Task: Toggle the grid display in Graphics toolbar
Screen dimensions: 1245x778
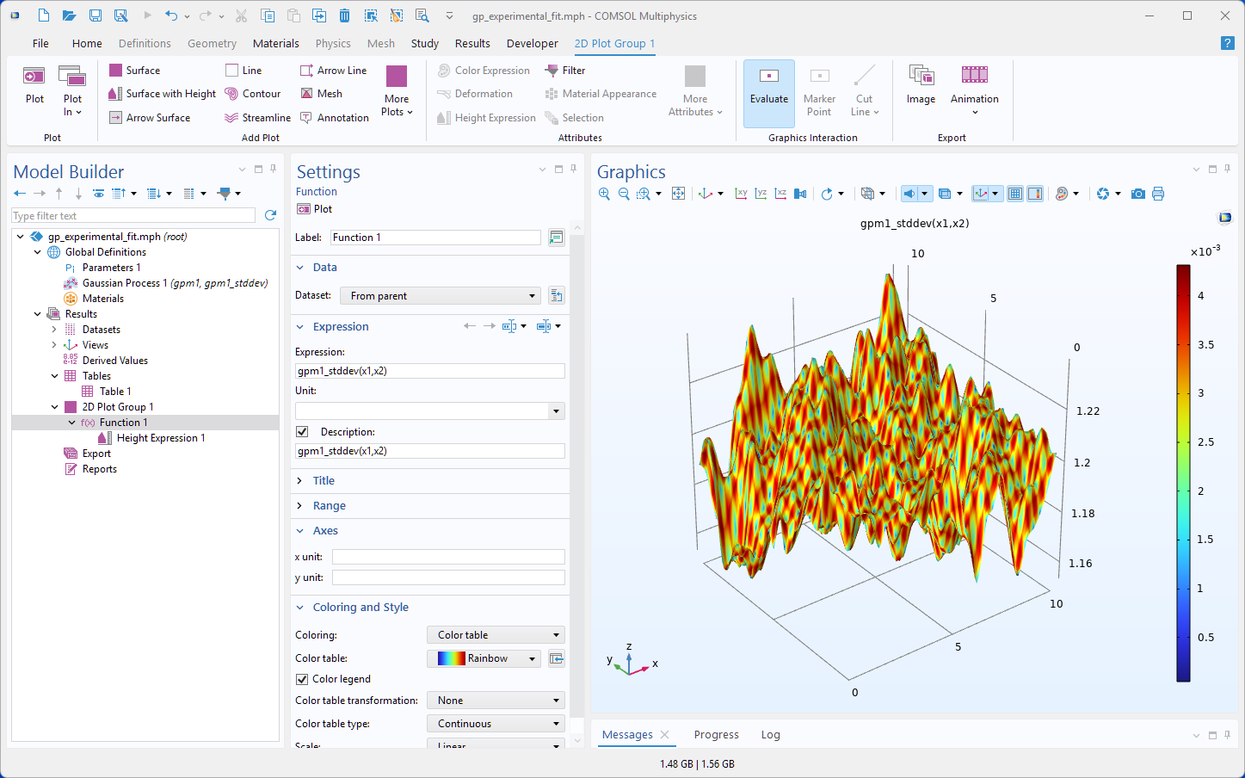Action: [1015, 194]
